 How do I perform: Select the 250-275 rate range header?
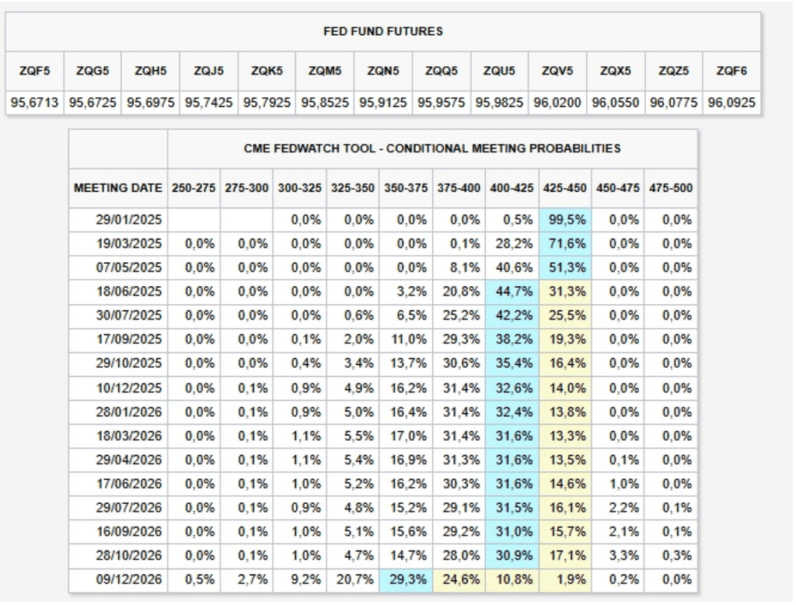pos(194,188)
